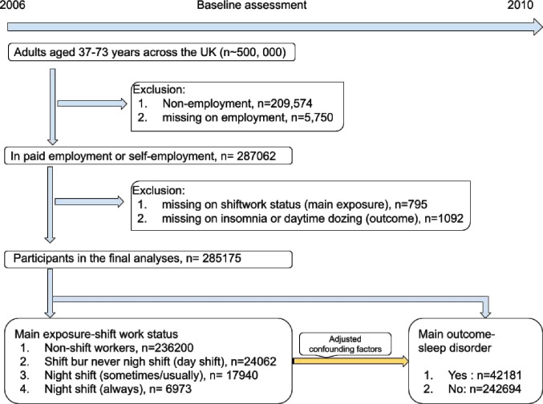
Task: Click the '2010' year label
Action: coord(521,5)
